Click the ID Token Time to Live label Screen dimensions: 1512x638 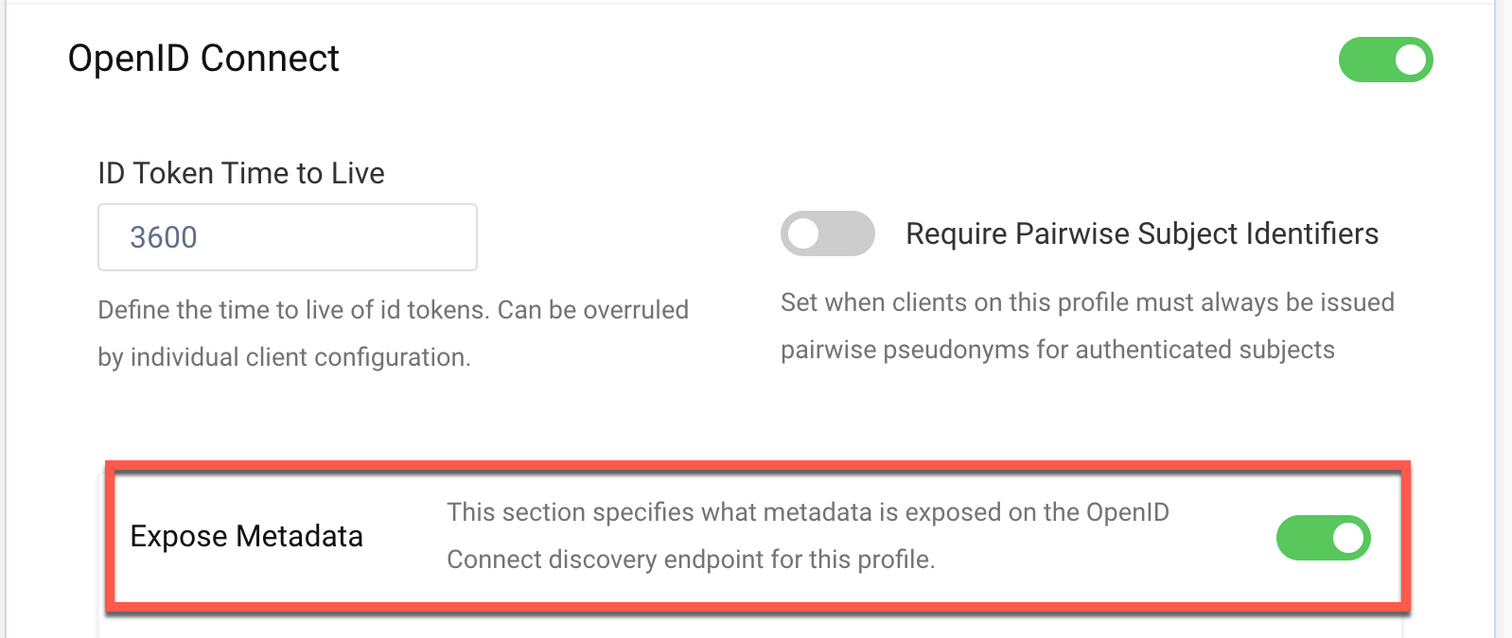(241, 173)
